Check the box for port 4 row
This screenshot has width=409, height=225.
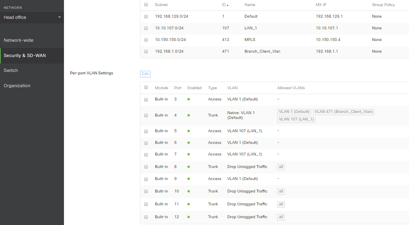pyautogui.click(x=146, y=115)
